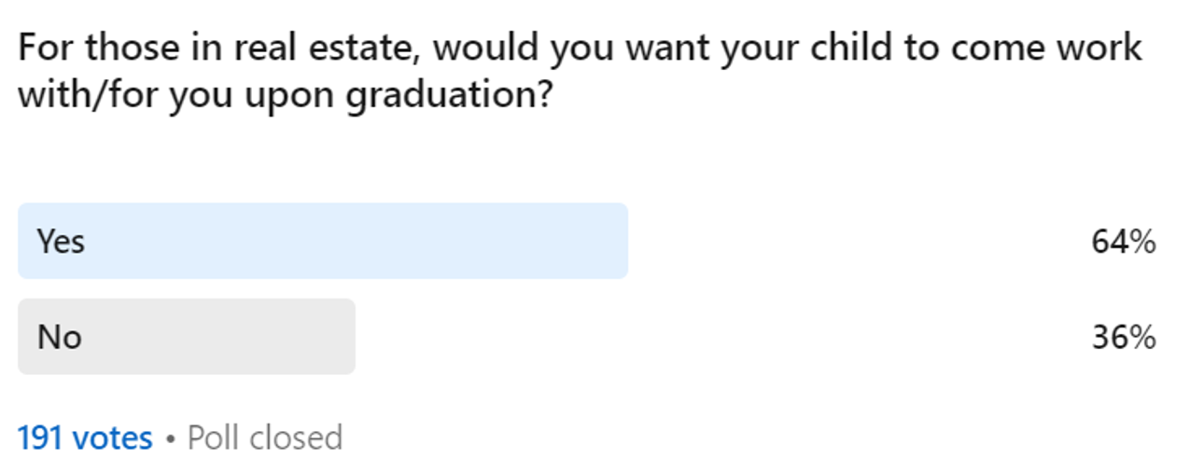Screen dimensions: 1190x472
Task: Select the Yes poll option bar
Action: coord(322,241)
